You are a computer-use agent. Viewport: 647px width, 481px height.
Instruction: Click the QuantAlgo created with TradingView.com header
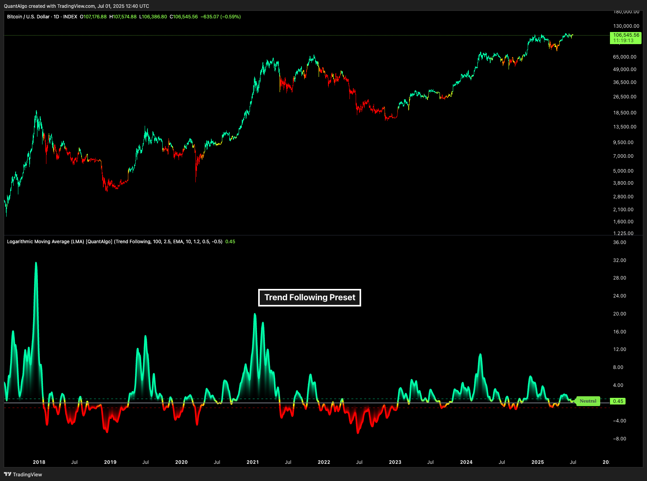pos(76,6)
